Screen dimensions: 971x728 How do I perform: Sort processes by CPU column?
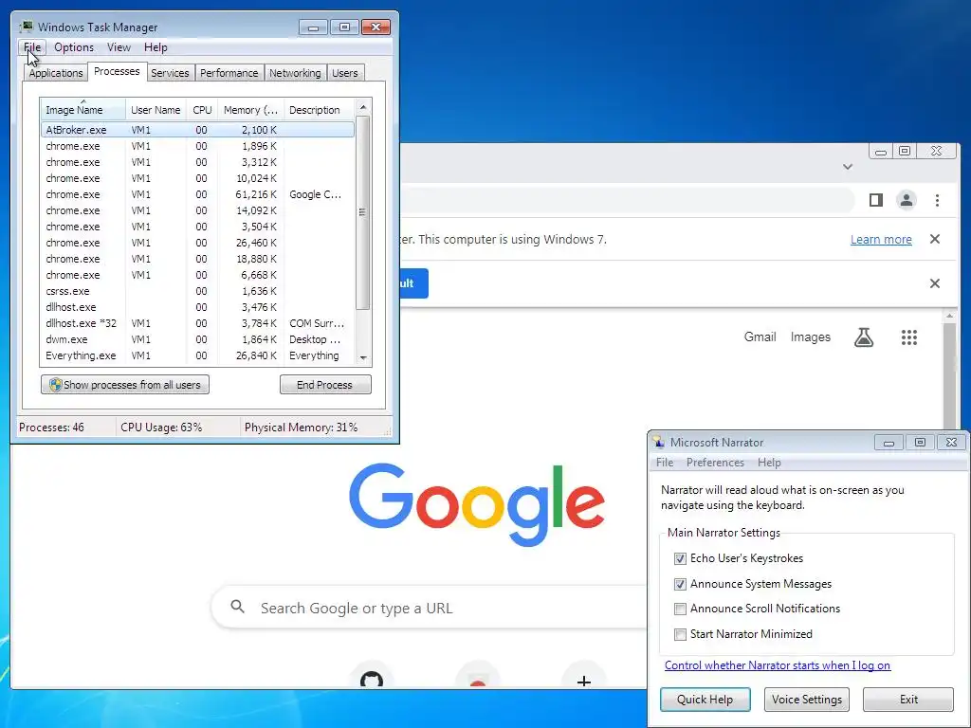202,110
